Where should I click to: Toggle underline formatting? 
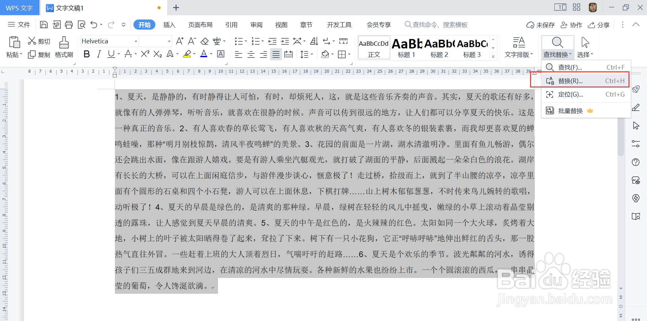111,54
